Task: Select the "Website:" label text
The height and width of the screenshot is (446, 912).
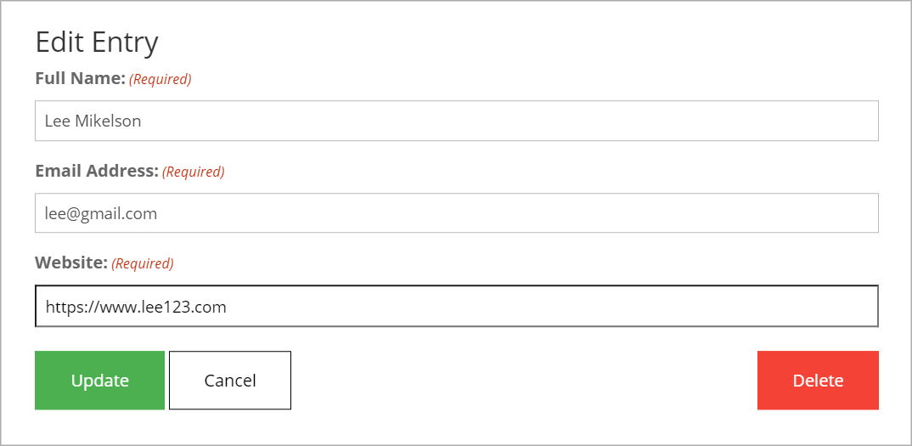Action: (x=71, y=263)
